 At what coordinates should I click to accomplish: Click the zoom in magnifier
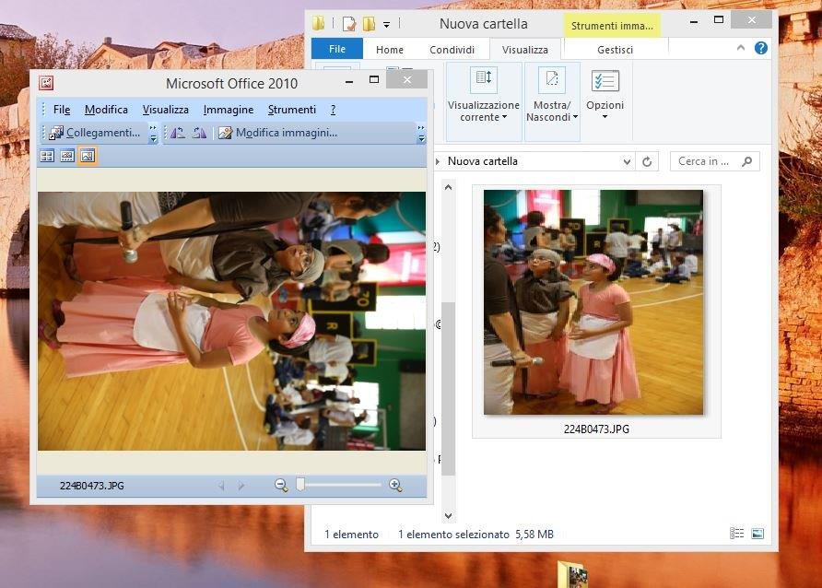(x=396, y=486)
